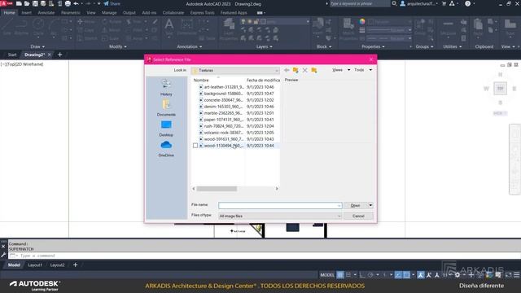Image resolution: width=521 pixels, height=293 pixels.
Task: Toggle annotation objects visibility in status bar
Action: click(421, 275)
